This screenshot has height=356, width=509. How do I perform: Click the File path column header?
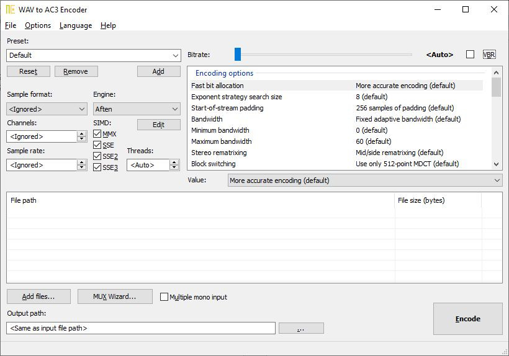point(200,200)
